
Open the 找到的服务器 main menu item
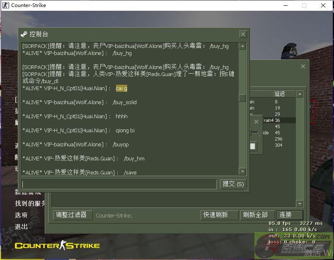pyautogui.click(x=30, y=203)
